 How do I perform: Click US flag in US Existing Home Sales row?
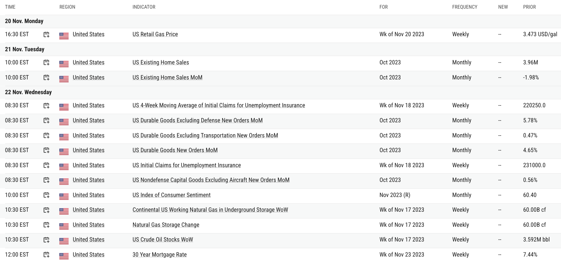(x=64, y=64)
